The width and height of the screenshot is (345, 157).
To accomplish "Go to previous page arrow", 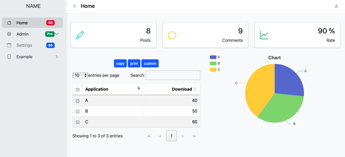I will pos(160,136).
